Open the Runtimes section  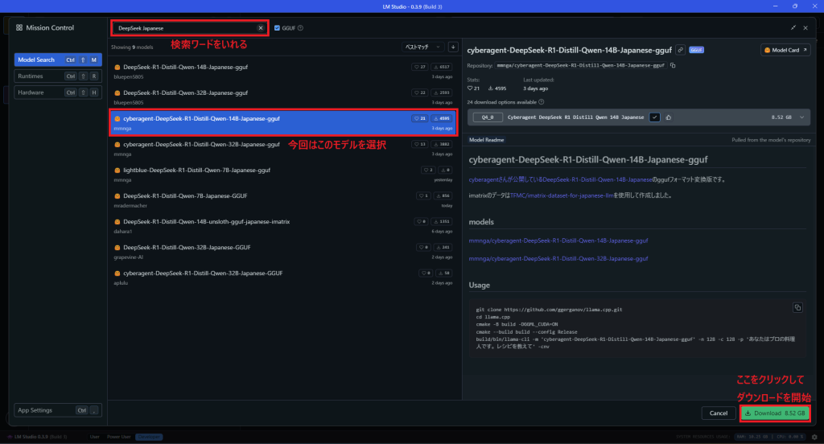[x=57, y=76]
